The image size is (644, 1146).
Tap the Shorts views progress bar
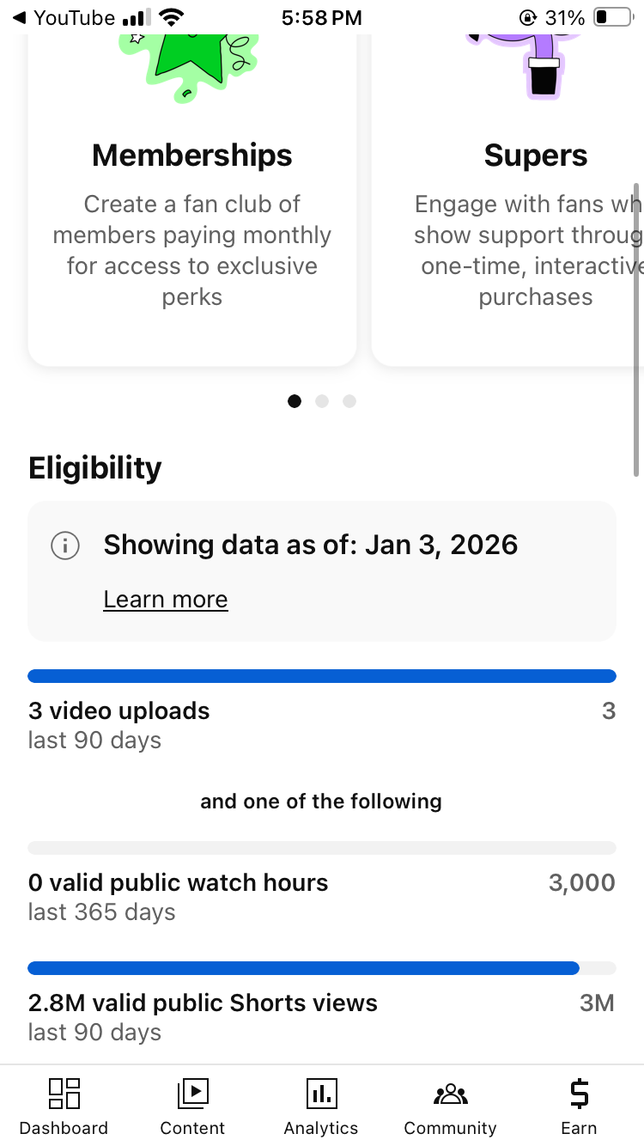pyautogui.click(x=322, y=968)
